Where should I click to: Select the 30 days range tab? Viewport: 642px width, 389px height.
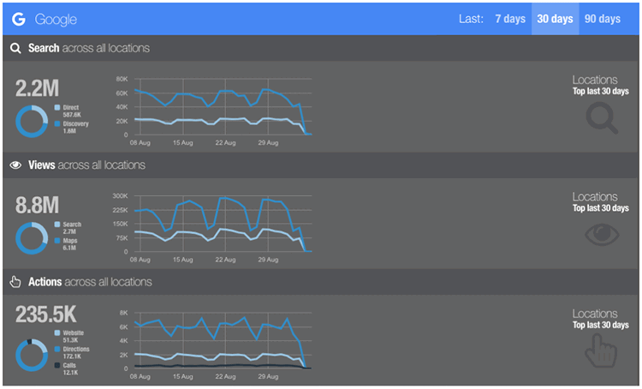click(x=555, y=19)
